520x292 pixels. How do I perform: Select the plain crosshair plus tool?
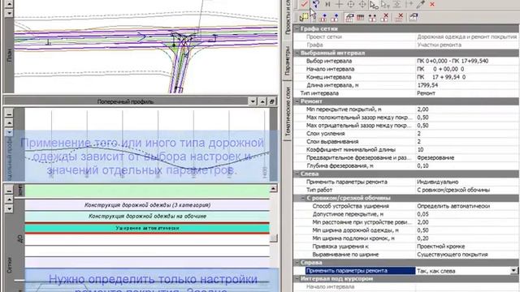[339, 4]
